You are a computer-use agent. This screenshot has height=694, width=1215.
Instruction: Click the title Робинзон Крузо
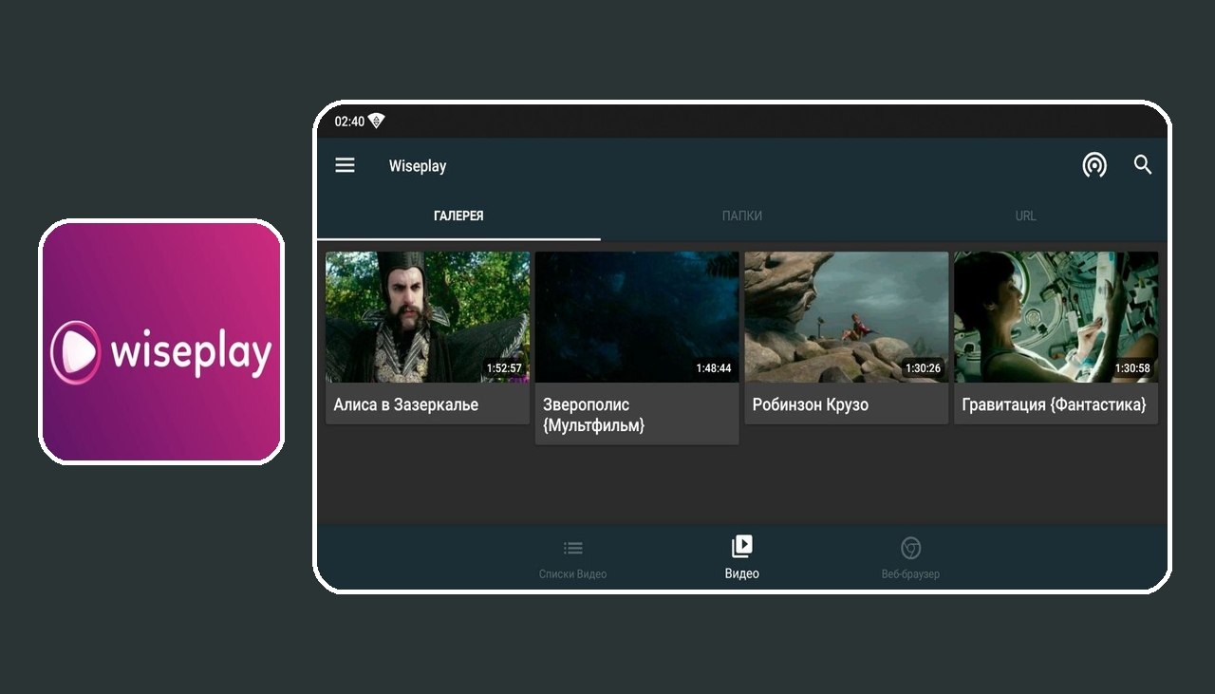coord(811,404)
